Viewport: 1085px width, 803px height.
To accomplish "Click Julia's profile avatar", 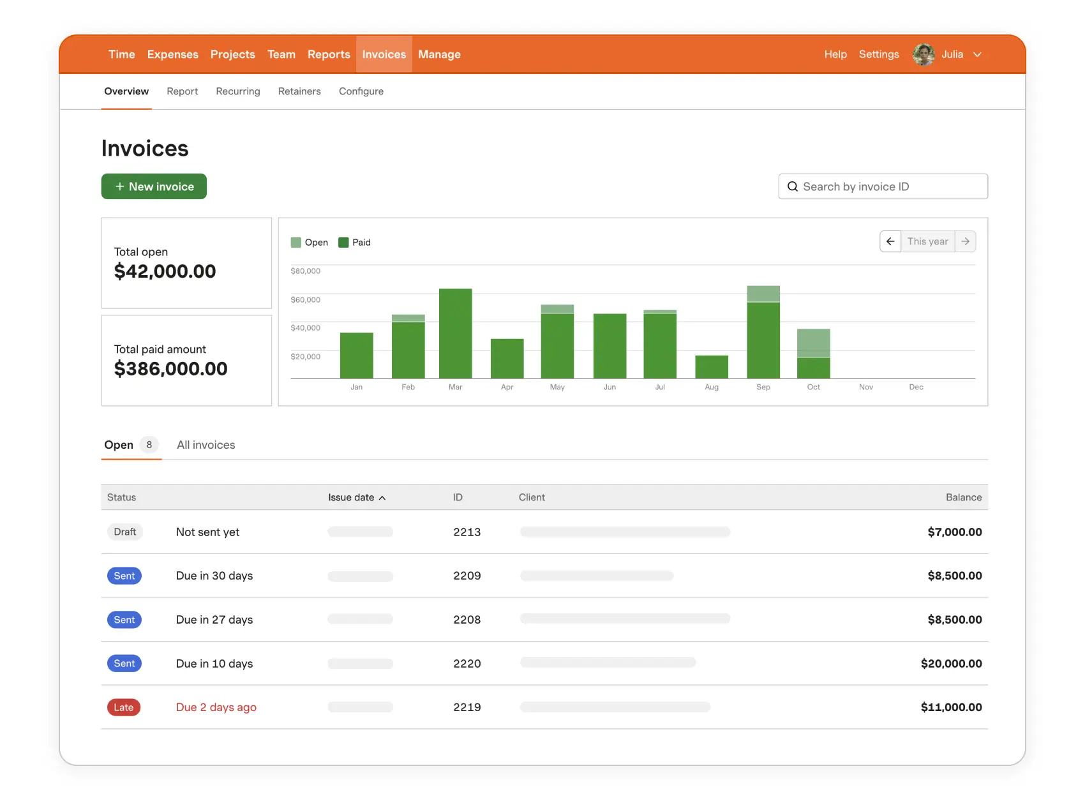I will pyautogui.click(x=924, y=54).
